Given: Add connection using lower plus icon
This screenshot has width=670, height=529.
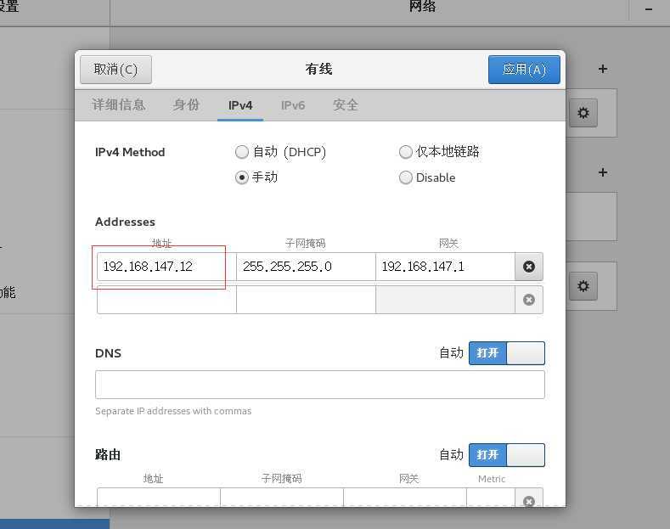Looking at the screenshot, I should (602, 172).
